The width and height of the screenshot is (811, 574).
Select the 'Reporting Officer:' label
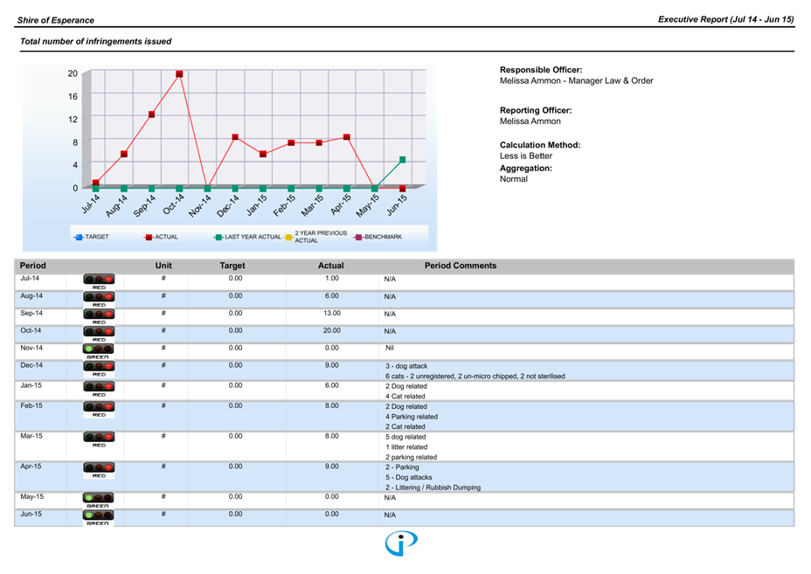click(536, 110)
